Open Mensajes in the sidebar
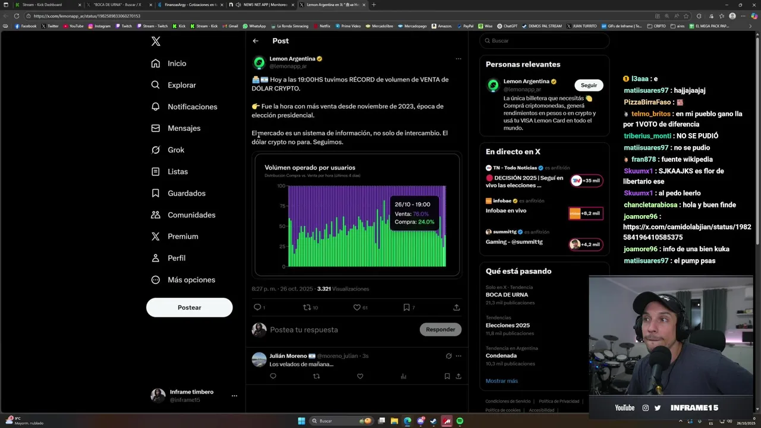Screen dimensions: 761x428 [176, 128]
